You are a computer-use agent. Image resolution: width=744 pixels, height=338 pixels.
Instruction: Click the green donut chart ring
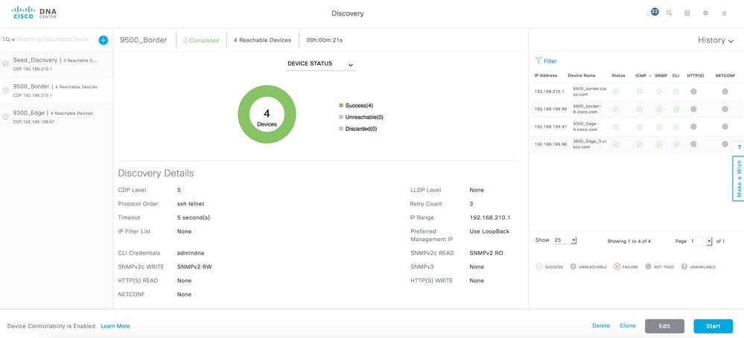click(245, 114)
